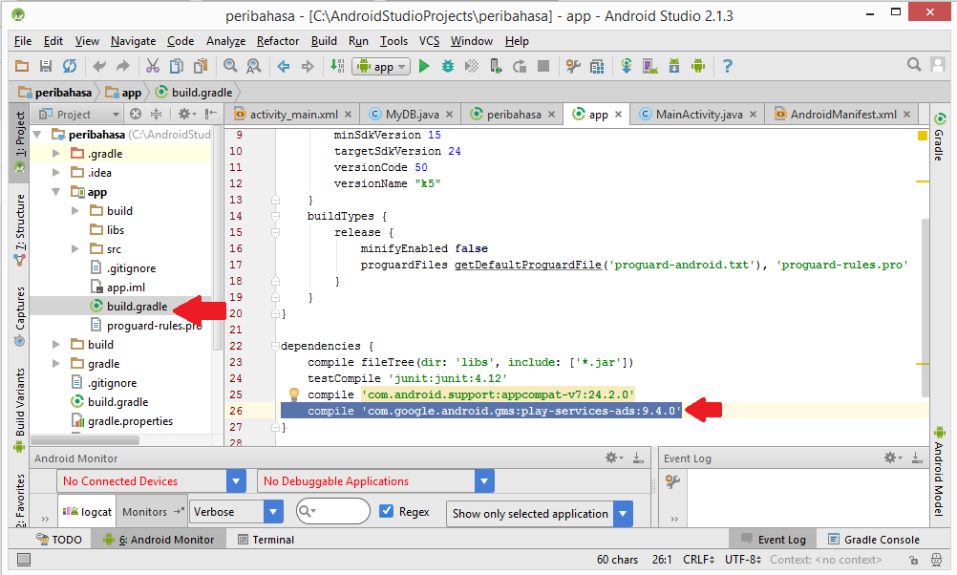Toggle tool window buttons in status bar corner
957x575 pixels.
pos(24,559)
